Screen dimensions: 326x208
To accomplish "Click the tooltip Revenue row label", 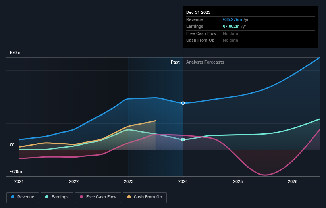I will 195,19.
